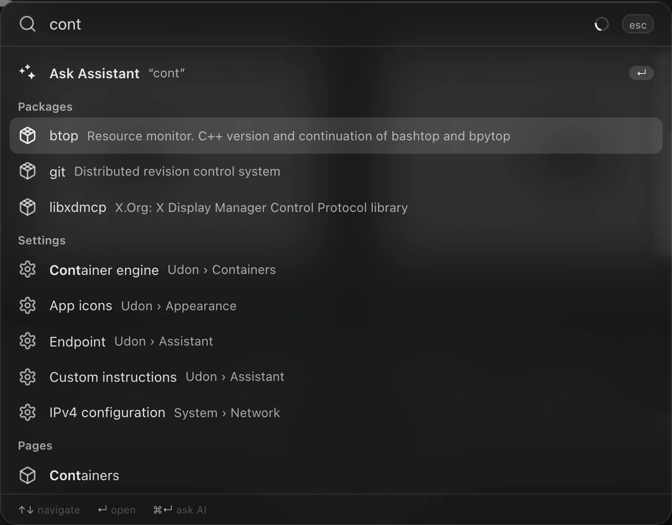Click "Udon › Containers" breadcrumb text
The image size is (672, 525).
tap(221, 270)
